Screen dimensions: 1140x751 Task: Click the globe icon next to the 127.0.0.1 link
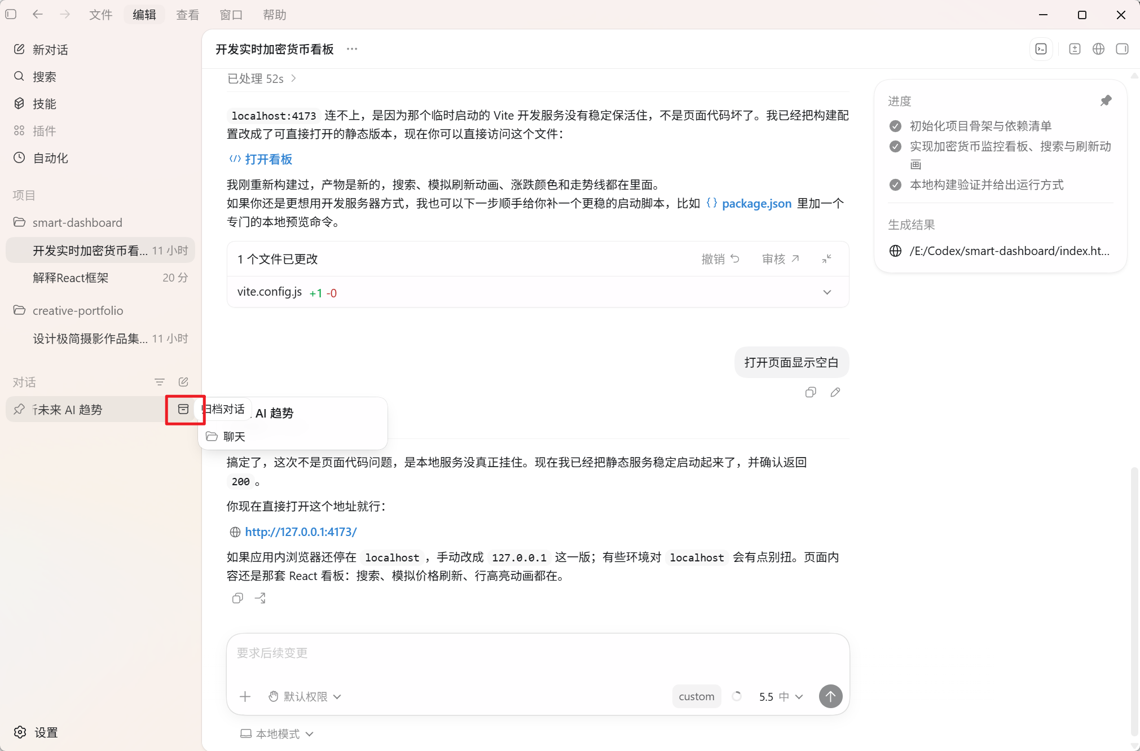point(235,532)
